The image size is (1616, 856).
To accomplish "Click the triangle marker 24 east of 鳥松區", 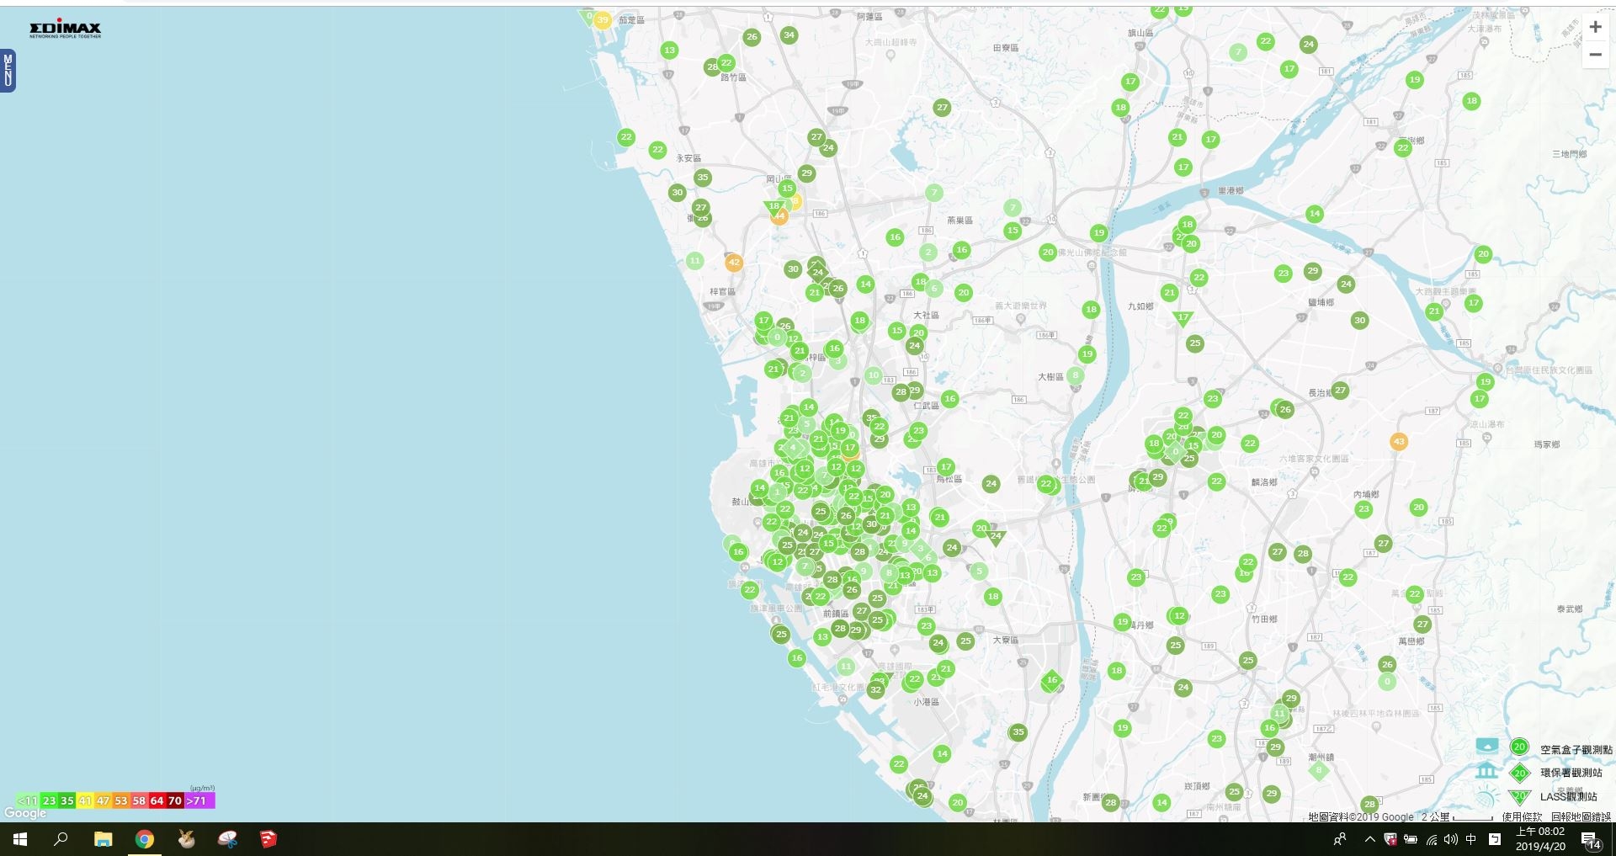I will point(996,537).
